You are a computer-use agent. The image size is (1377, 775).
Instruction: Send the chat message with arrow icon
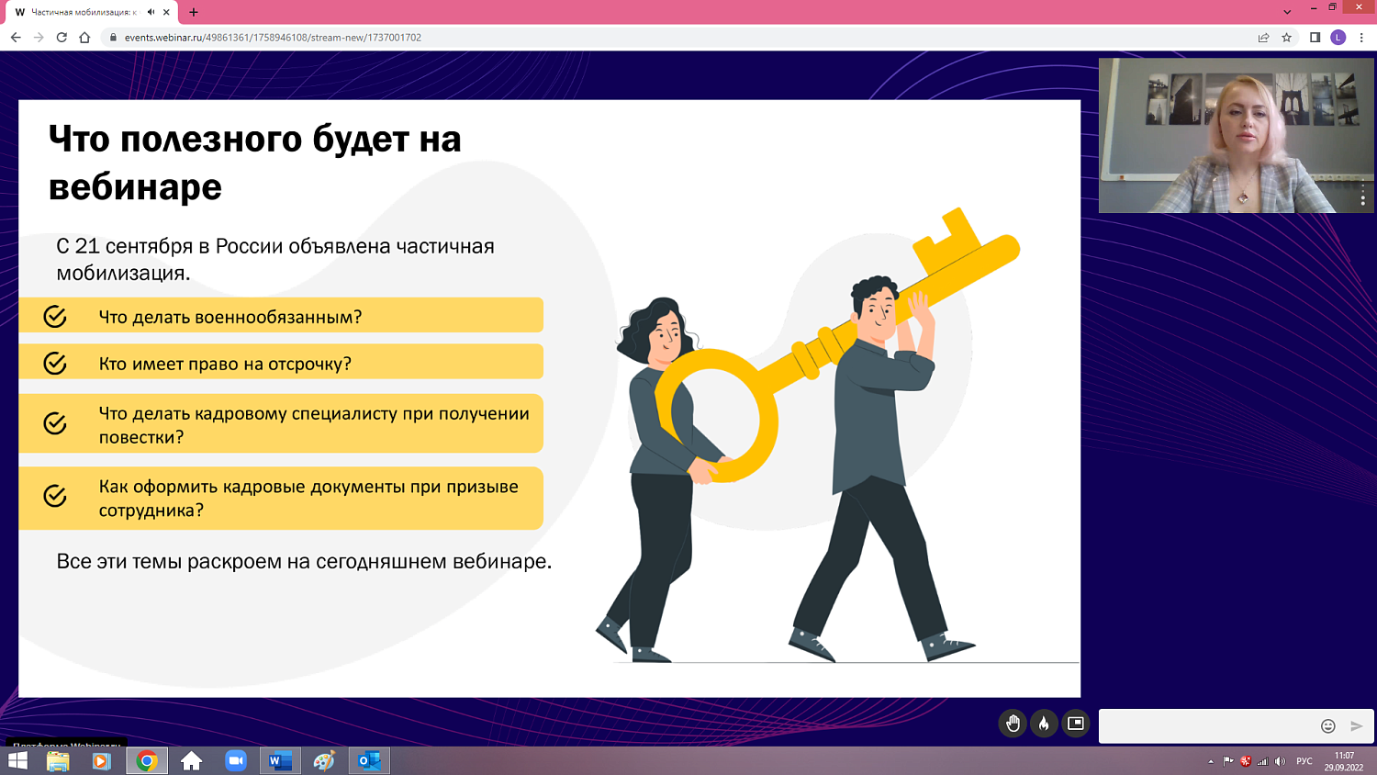tap(1357, 724)
